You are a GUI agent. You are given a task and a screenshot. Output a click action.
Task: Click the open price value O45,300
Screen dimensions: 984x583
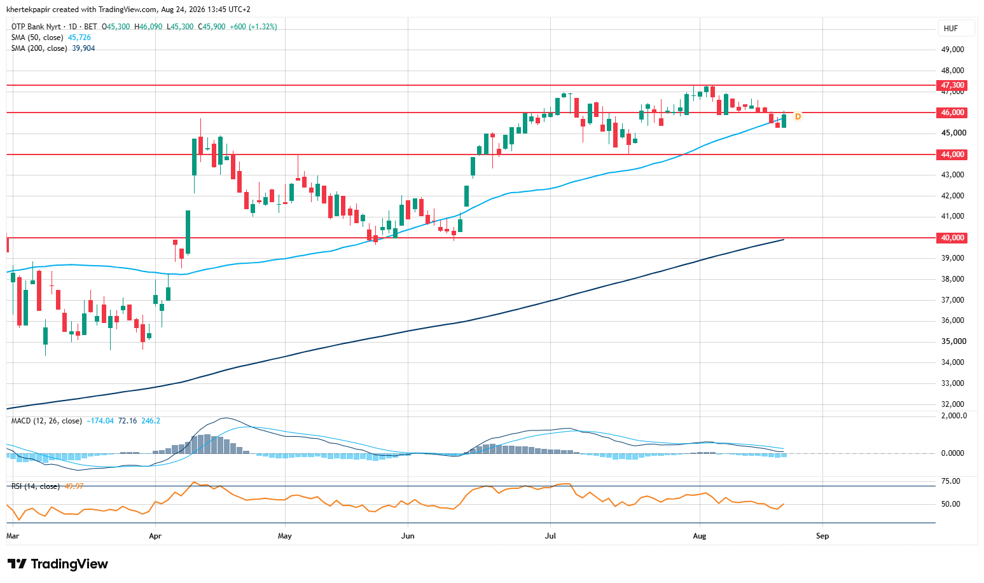coord(116,27)
